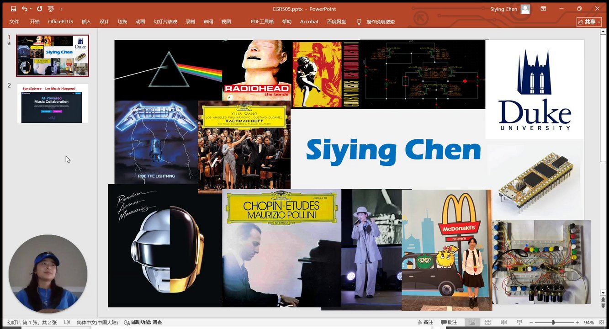Open the 动画 tab

point(140,21)
